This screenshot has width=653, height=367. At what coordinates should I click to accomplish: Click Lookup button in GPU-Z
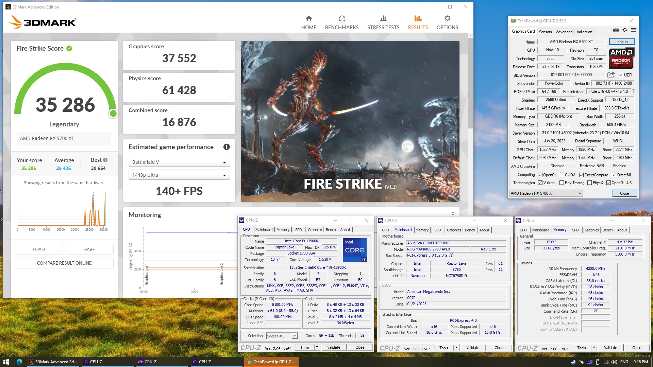(621, 42)
